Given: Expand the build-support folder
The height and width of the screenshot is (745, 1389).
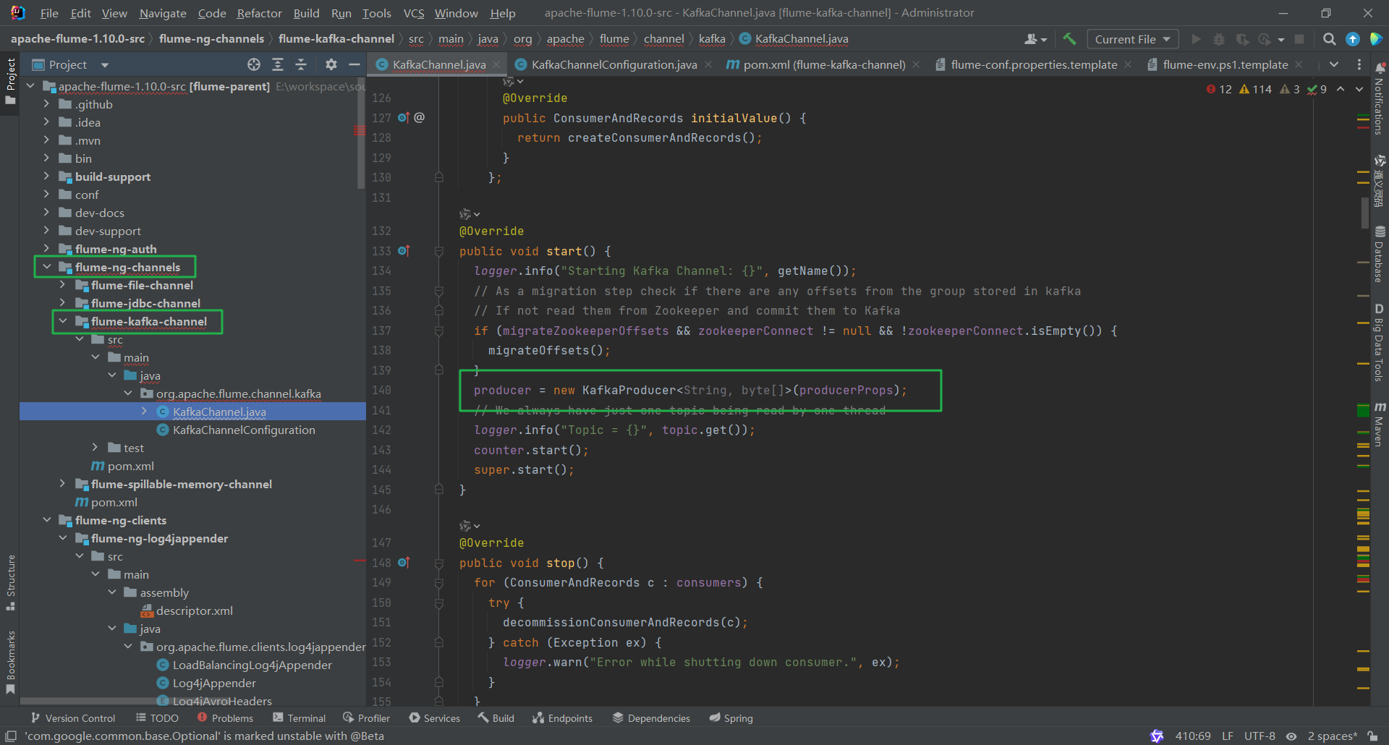Looking at the screenshot, I should click(47, 176).
